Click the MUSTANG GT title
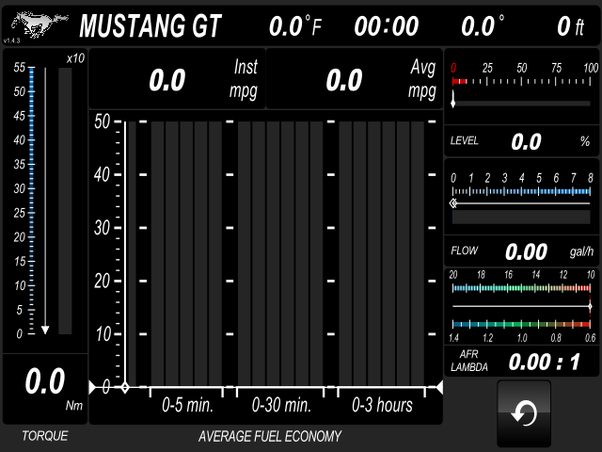The width and height of the screenshot is (602, 452). [x=150, y=26]
